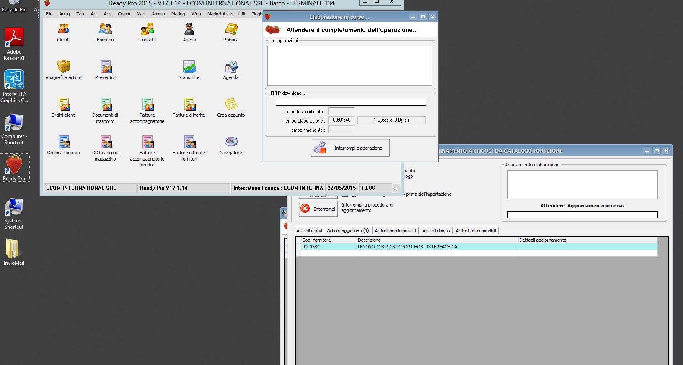683x365 pixels.
Task: Click Cod. fornitore column header
Action: [x=329, y=240]
